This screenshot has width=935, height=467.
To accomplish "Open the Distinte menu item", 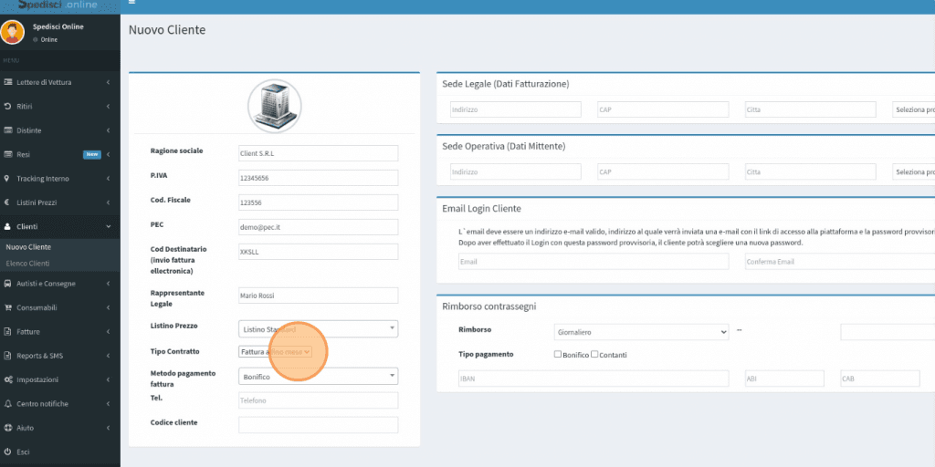I will 59,130.
